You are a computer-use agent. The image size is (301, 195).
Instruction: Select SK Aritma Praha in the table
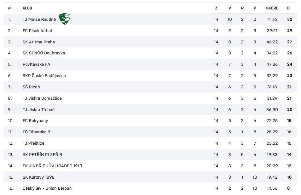tap(39, 42)
